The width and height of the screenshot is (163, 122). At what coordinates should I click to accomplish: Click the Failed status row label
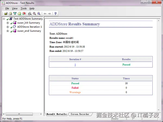pos(75,88)
